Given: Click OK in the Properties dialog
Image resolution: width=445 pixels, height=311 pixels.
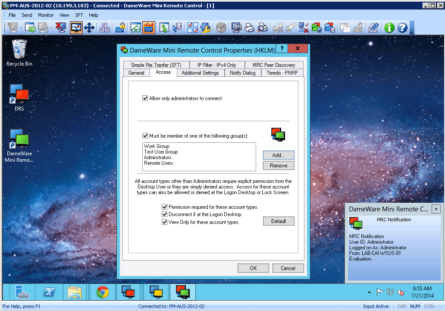Looking at the screenshot, I should pos(253,268).
